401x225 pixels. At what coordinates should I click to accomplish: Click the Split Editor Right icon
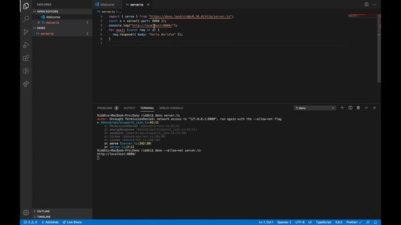(x=367, y=4)
